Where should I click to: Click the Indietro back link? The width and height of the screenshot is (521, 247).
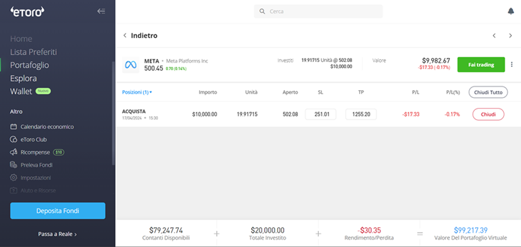(x=144, y=35)
